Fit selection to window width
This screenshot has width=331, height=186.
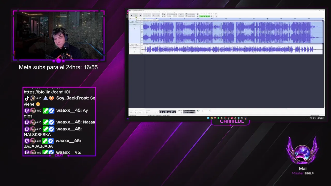[x=172, y=14]
